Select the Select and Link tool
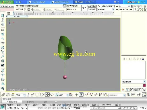Viewport: 147px width, 110px height. pos(3,95)
